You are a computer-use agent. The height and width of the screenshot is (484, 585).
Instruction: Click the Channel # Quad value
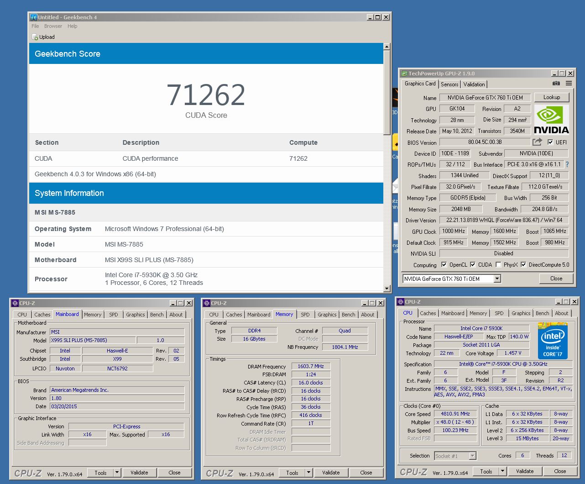coord(345,331)
